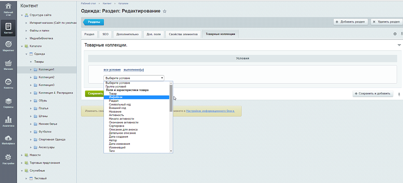The image size is (403, 183).
Task: Click the Удалить раздел button
Action: point(386,22)
